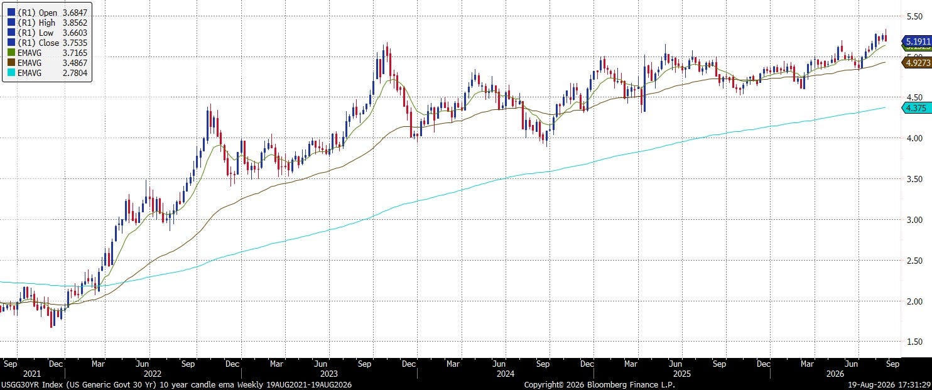The height and width of the screenshot is (390, 932).
Task: Click the 2021 year label on x-axis
Action: click(x=31, y=372)
